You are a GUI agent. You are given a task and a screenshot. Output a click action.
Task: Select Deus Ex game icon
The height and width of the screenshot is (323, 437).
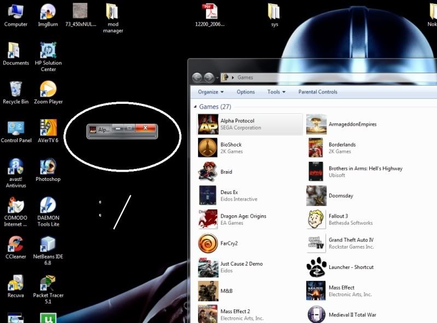208,196
